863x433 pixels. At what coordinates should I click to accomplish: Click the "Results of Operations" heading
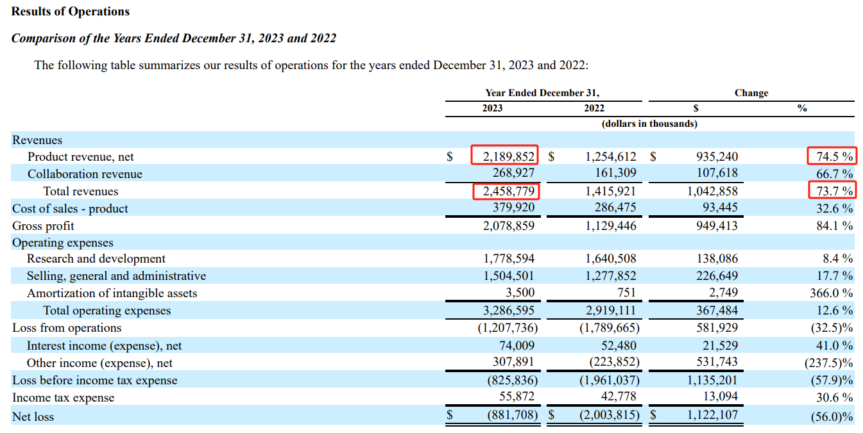71,12
